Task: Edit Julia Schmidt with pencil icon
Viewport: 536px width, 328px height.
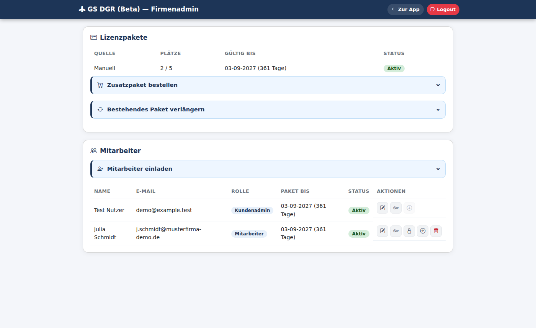Action: [x=382, y=231]
